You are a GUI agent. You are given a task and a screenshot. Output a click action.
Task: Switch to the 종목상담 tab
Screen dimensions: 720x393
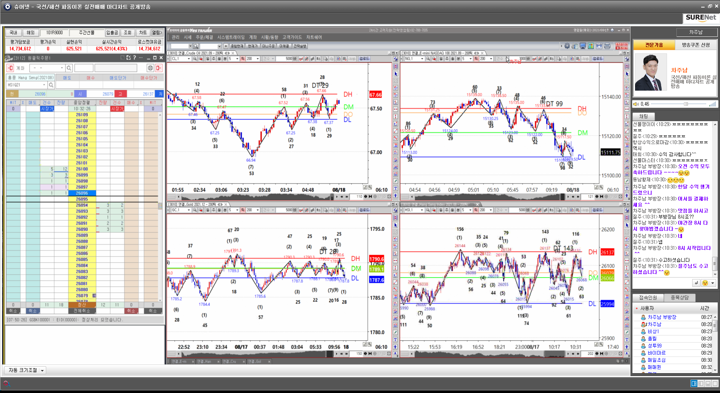coord(679,297)
